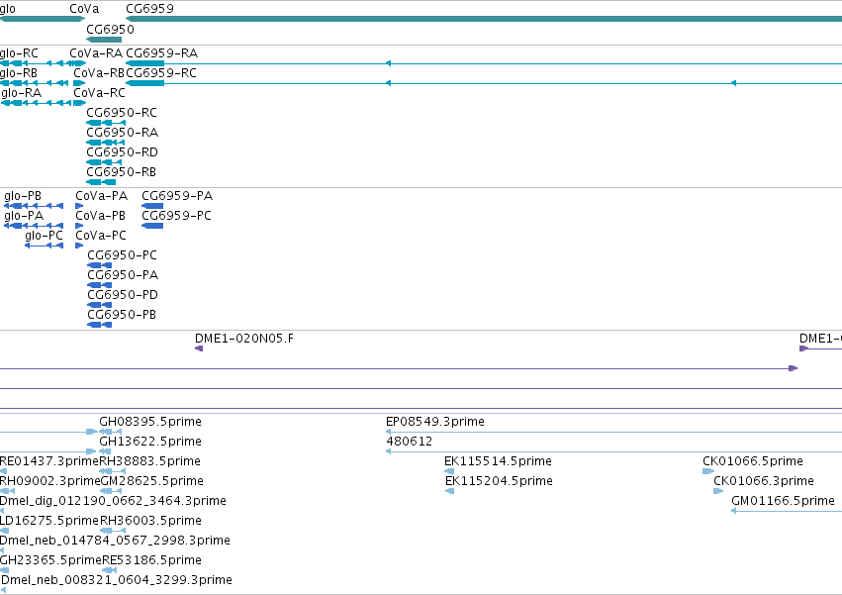Image resolution: width=842 pixels, height=595 pixels.
Task: Select protein CoVa-PA
Action: 102,196
